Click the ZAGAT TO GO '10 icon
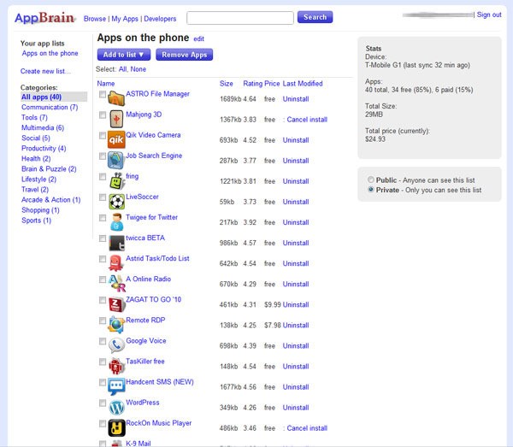Image resolution: width=513 pixels, height=447 pixels. 117,304
